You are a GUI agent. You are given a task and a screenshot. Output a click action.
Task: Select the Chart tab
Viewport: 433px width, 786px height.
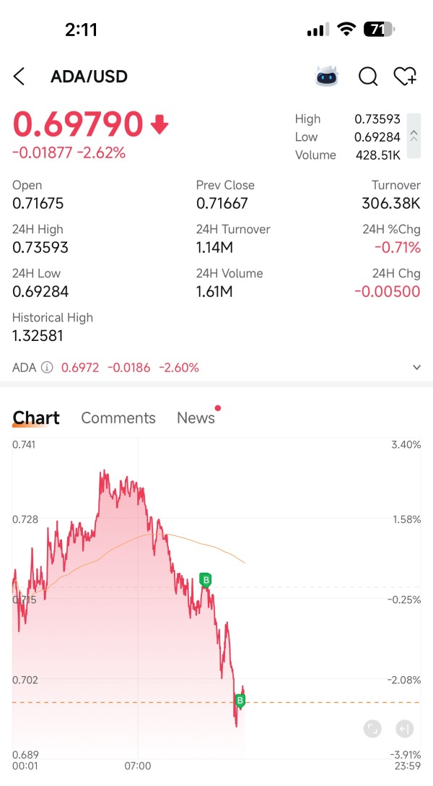coord(36,418)
